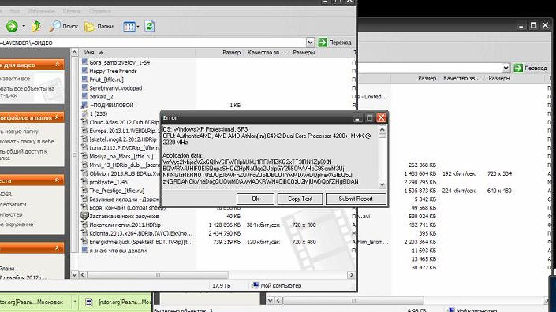Click the front window horizontal scrollbar thumb

pos(158,275)
